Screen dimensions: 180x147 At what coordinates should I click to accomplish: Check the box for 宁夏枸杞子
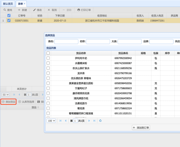click(48, 88)
